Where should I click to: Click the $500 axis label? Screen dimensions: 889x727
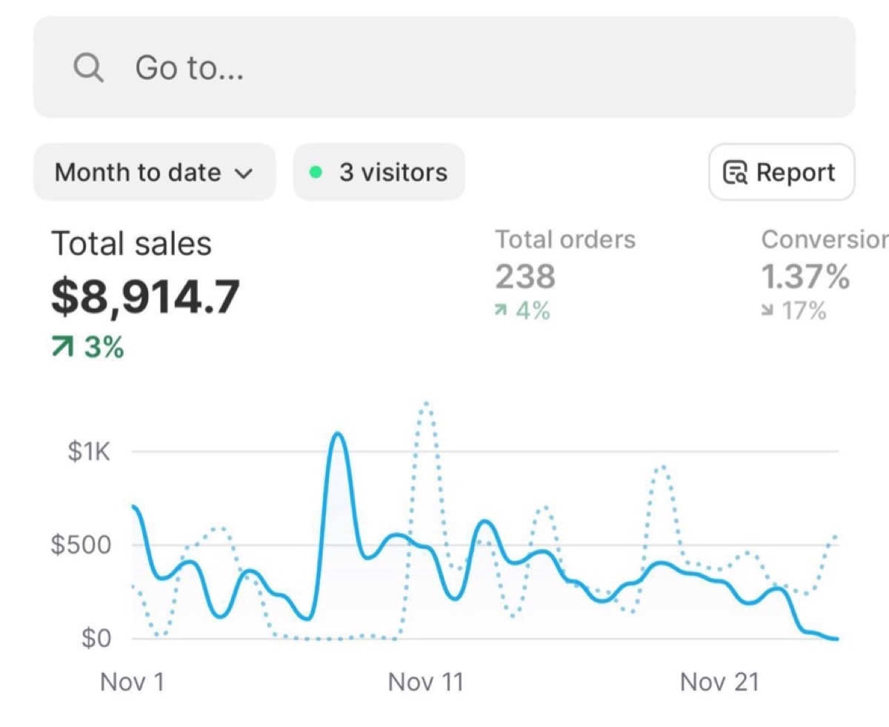coord(80,545)
